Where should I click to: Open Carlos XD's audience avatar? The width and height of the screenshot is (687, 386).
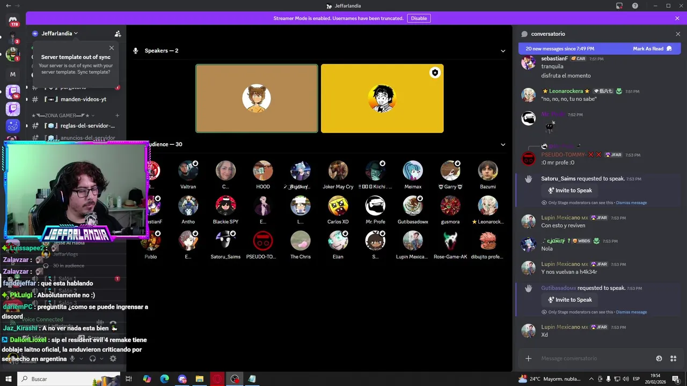(338, 206)
